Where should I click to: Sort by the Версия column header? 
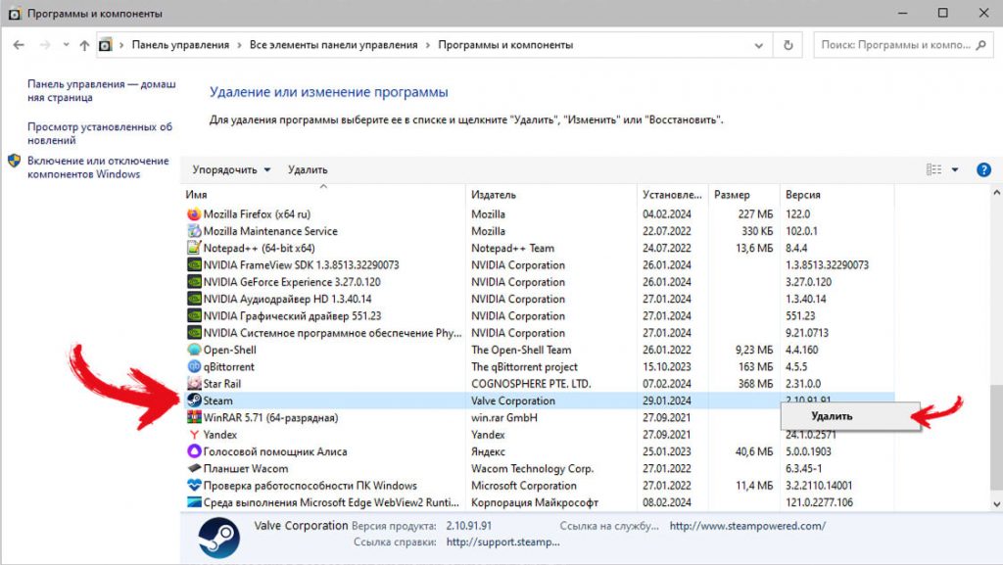click(x=836, y=194)
